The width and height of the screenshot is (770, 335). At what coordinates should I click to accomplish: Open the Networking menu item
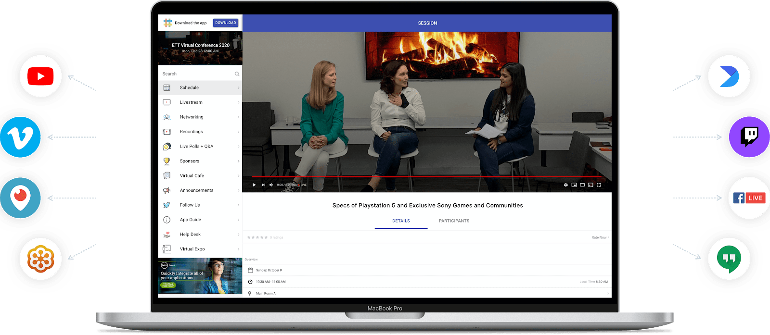[x=200, y=117]
